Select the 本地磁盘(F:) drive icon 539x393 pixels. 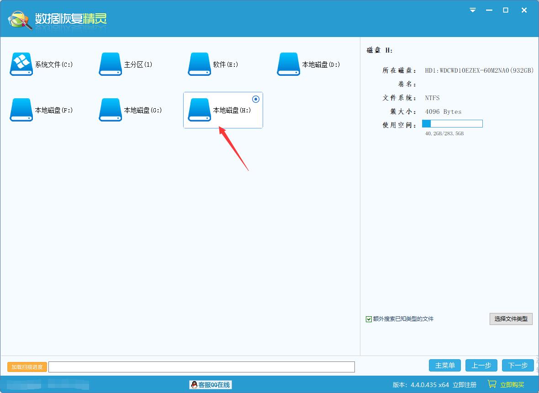pos(21,110)
